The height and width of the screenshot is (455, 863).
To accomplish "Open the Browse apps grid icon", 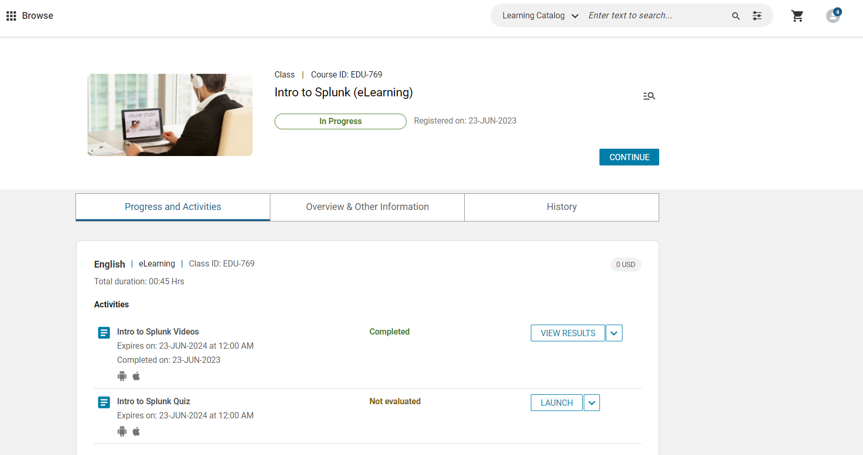I will tap(11, 16).
